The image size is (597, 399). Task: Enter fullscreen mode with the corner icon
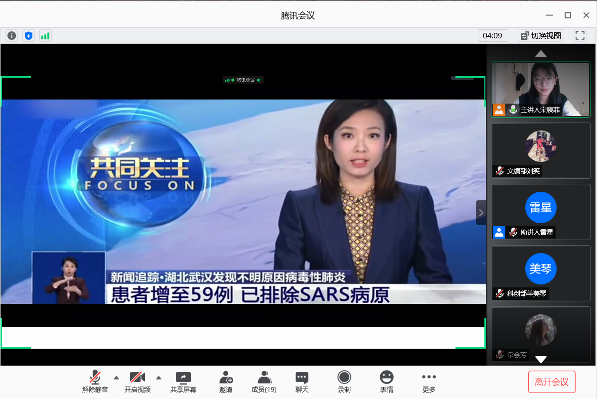[x=580, y=35]
